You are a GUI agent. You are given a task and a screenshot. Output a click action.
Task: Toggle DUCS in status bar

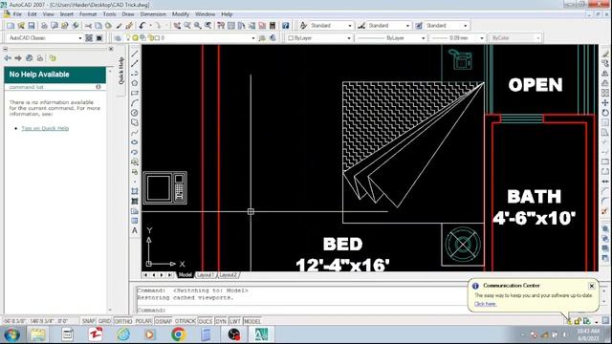206,321
